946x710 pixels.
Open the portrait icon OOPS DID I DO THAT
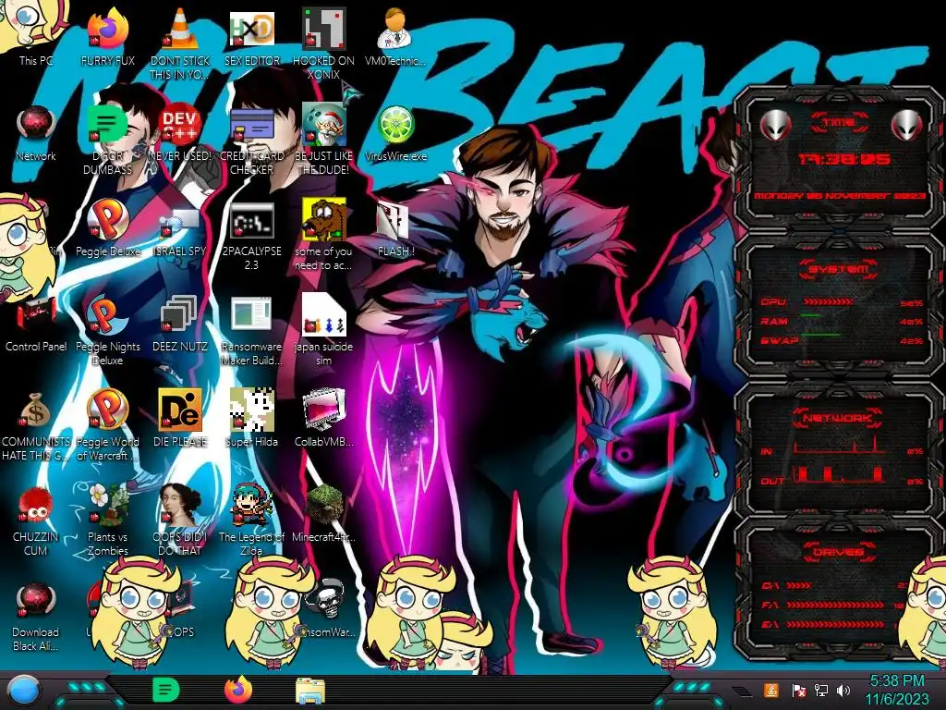click(x=180, y=520)
